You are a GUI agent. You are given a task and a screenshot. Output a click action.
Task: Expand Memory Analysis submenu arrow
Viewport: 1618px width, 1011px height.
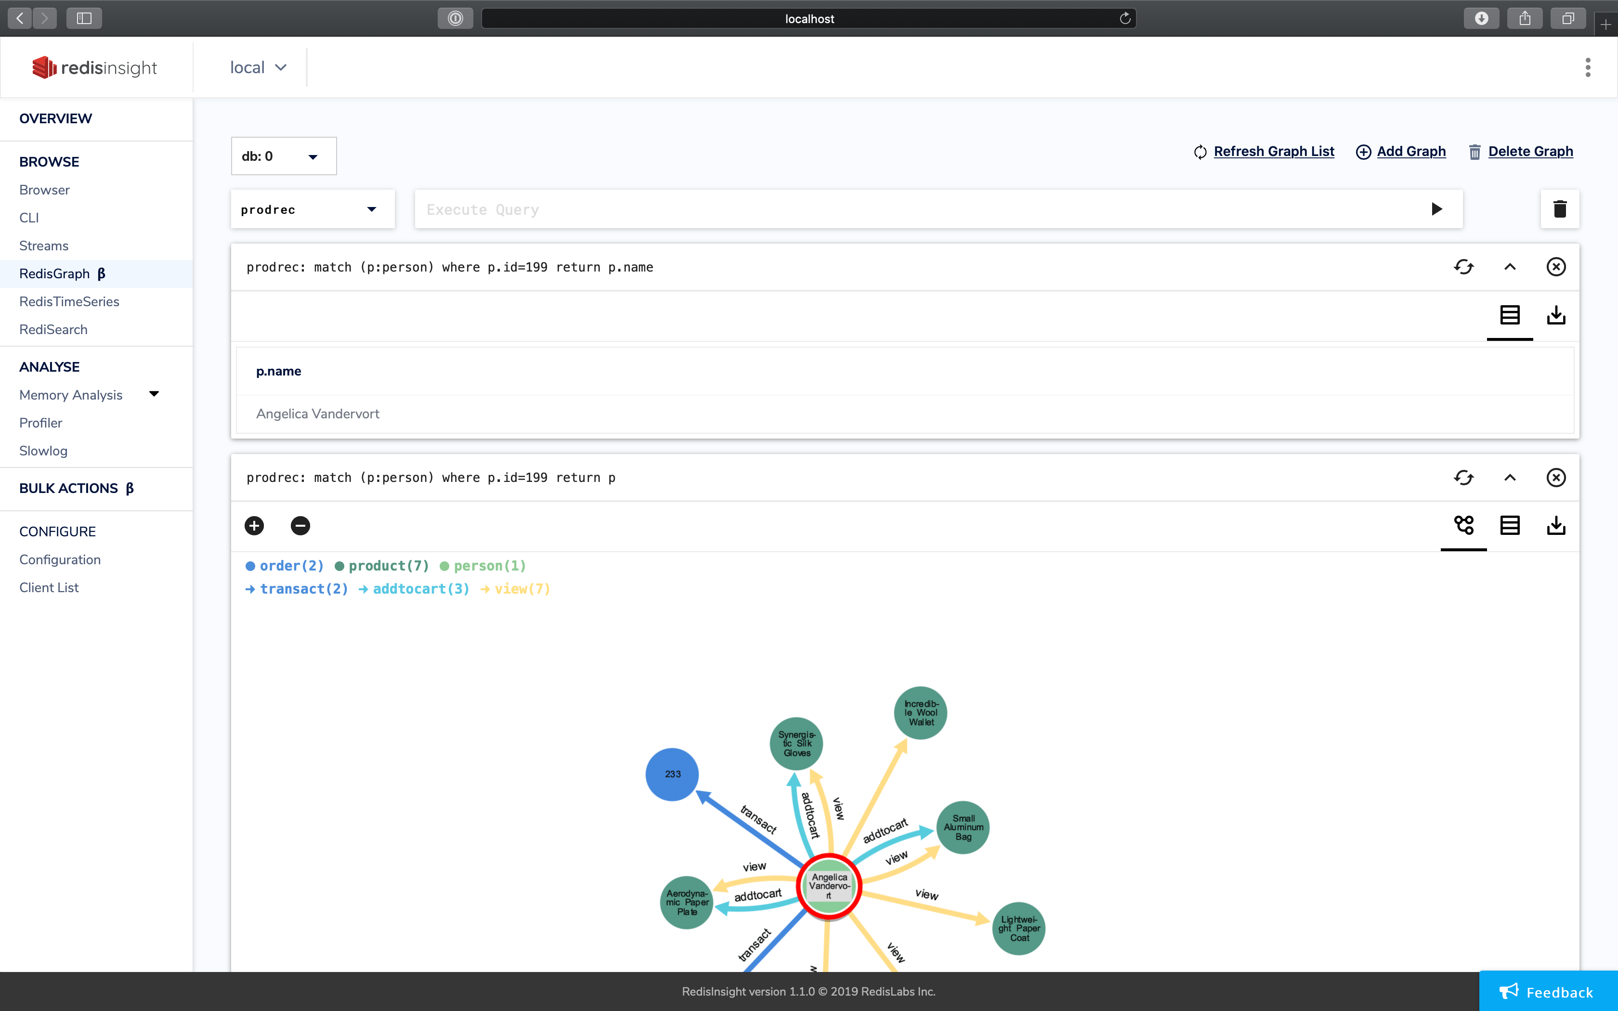(x=154, y=394)
